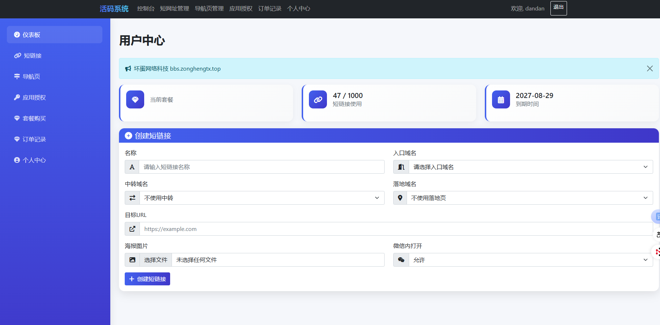The height and width of the screenshot is (325, 660).
Task: Click the diamond icon on current plan card
Action: tap(135, 99)
